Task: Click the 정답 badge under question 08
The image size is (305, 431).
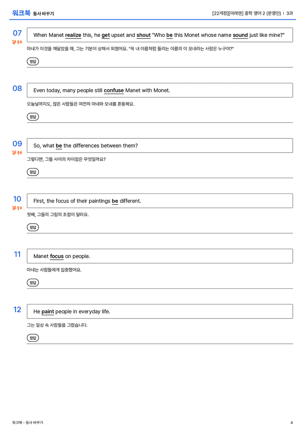Action: tap(33, 117)
